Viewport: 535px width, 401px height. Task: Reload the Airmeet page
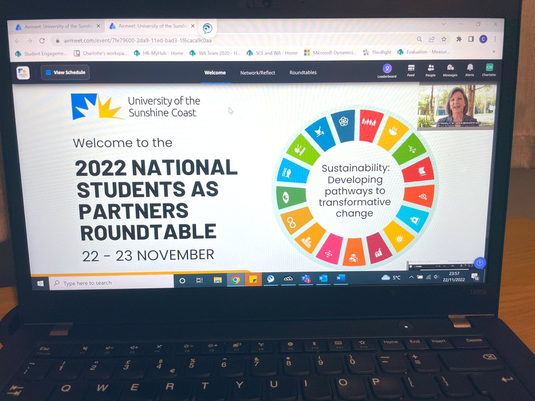tap(42, 41)
